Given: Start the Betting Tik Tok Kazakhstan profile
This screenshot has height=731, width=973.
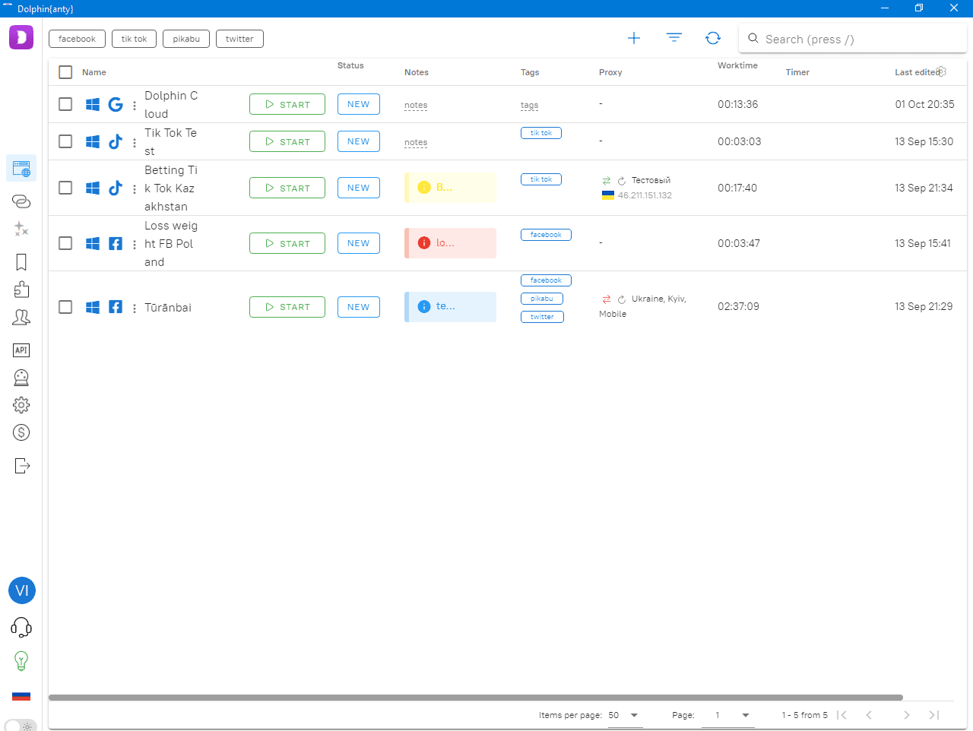Looking at the screenshot, I should coord(287,188).
